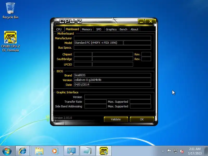Viewport: 208px width, 156px height.
Task: Show hidden system tray icons
Action: [163, 151]
